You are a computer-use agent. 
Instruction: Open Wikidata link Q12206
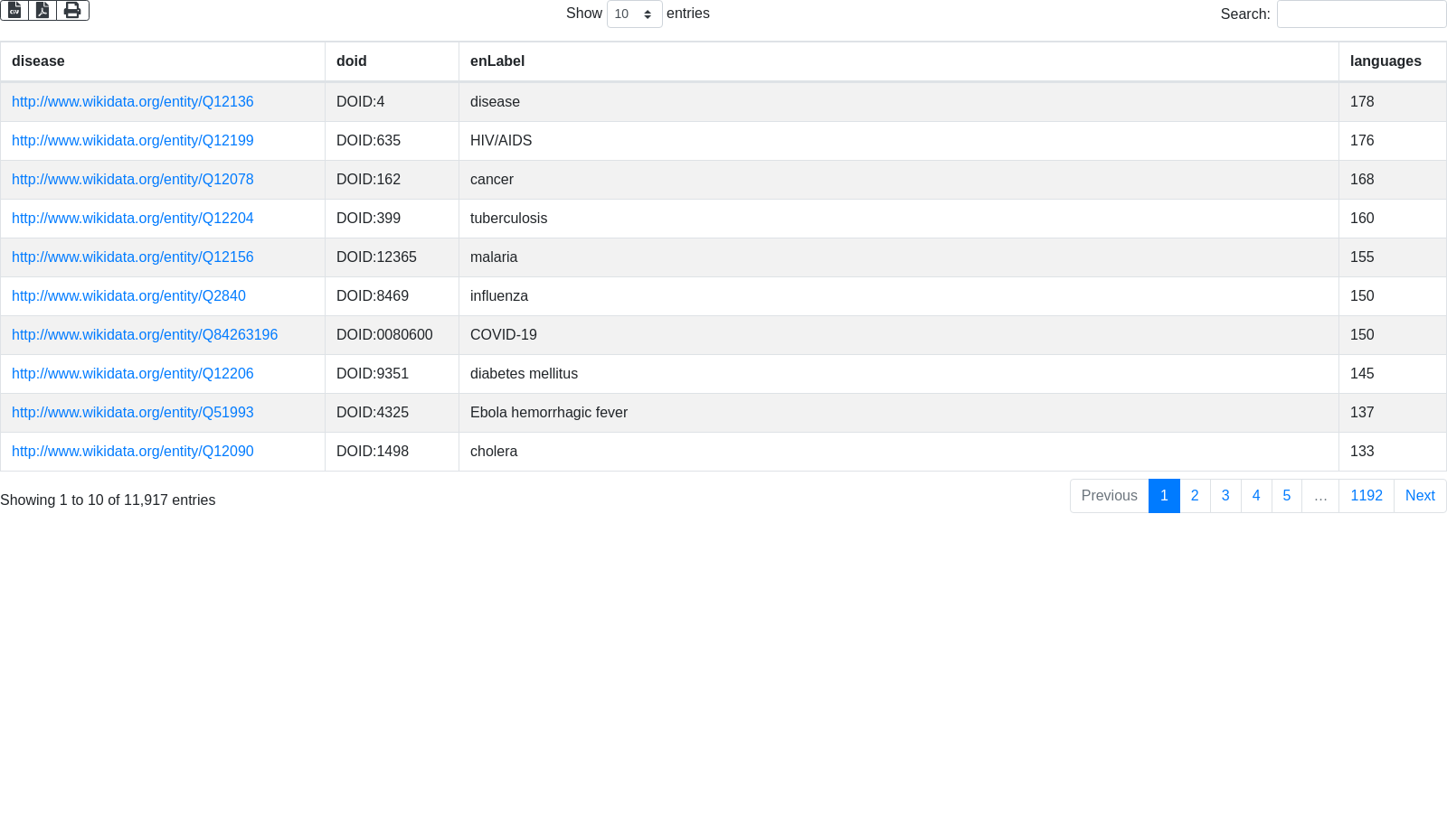(132, 374)
